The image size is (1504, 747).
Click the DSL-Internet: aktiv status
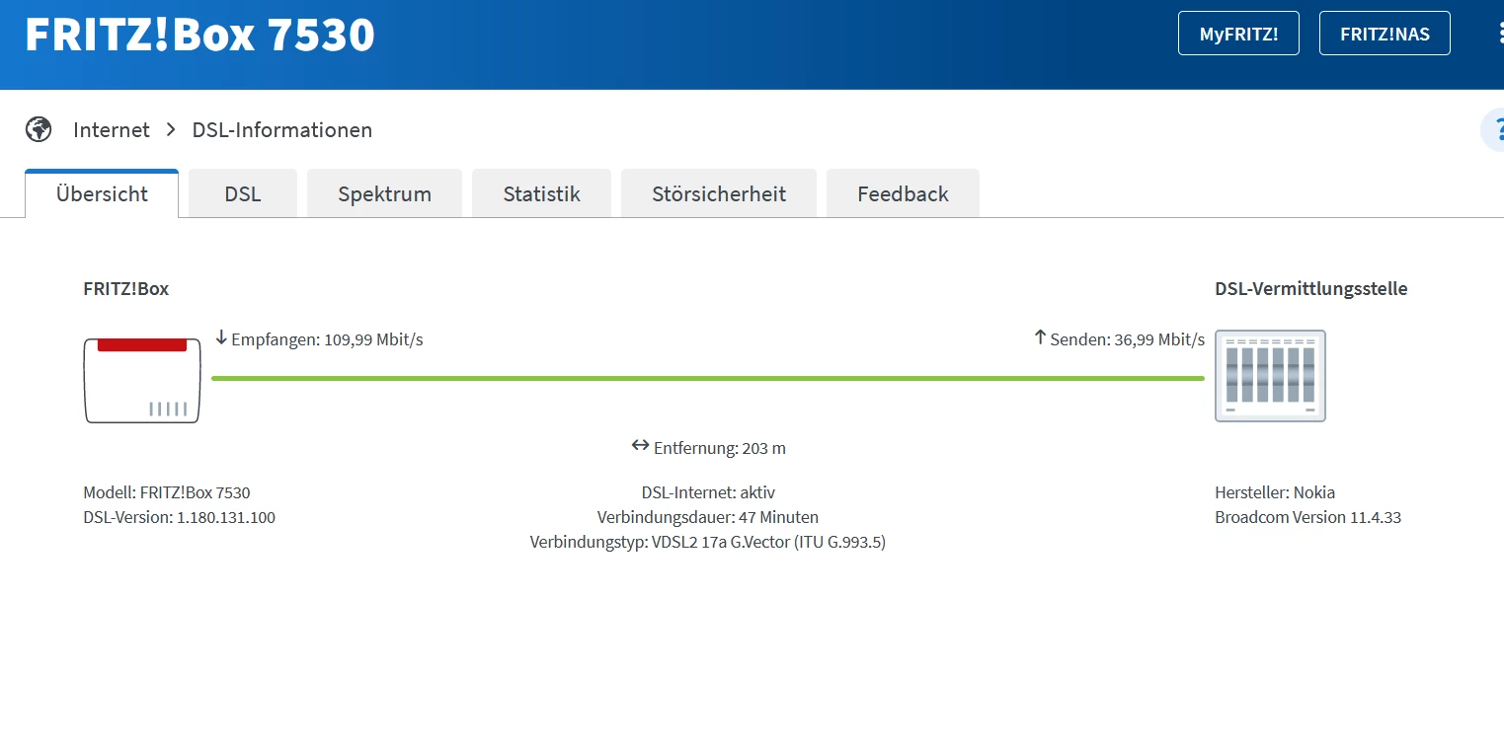[708, 492]
